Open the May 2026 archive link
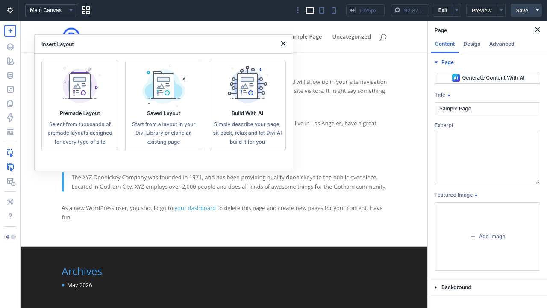Image resolution: width=547 pixels, height=308 pixels. click(x=79, y=285)
